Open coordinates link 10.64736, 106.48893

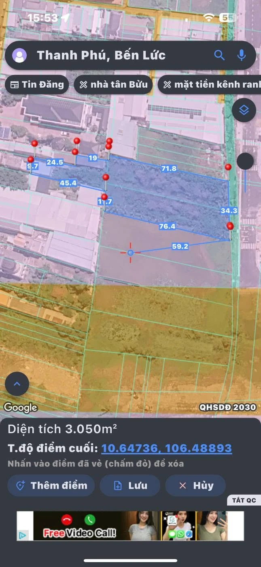coord(166,448)
